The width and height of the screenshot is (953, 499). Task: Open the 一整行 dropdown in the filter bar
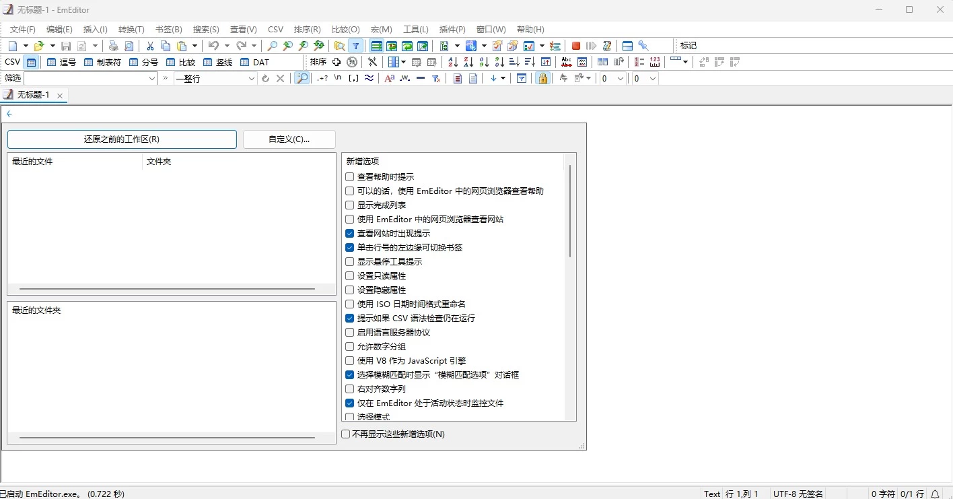pos(252,78)
